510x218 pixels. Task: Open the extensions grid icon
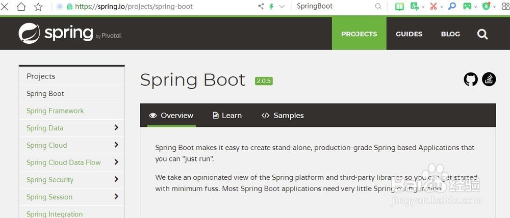tap(506, 7)
